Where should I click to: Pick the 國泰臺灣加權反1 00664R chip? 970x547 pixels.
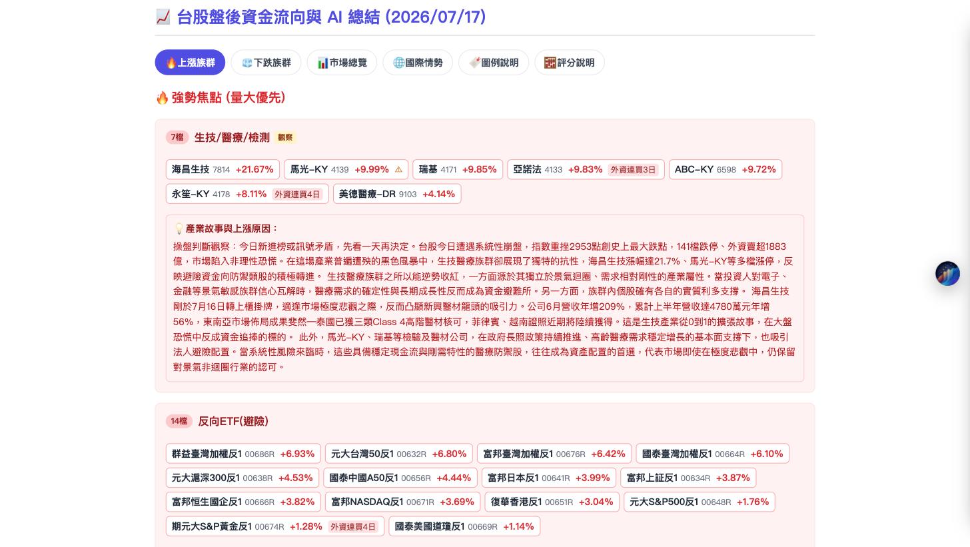coord(712,454)
